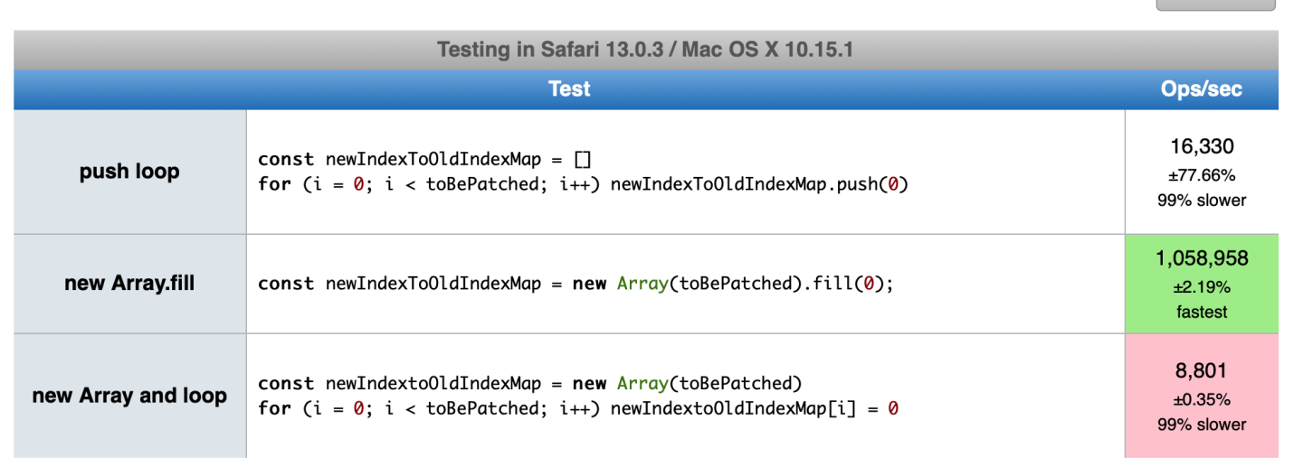Click the "fastest" label in green cell
This screenshot has height=467, width=1303.
1202,312
